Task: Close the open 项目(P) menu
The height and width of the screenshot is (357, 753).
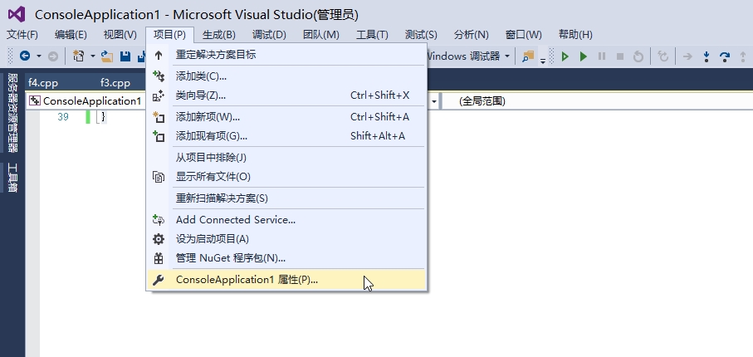Action: (169, 35)
